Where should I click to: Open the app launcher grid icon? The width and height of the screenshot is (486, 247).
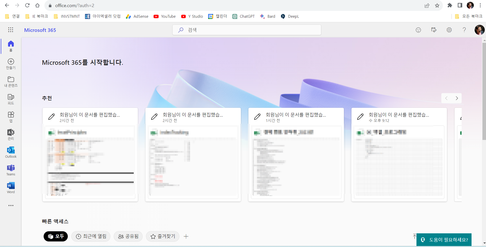11,30
